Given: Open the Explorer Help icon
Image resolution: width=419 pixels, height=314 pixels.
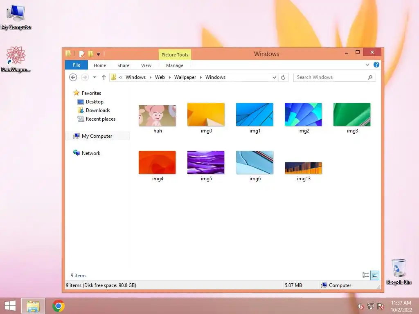Looking at the screenshot, I should [376, 65].
